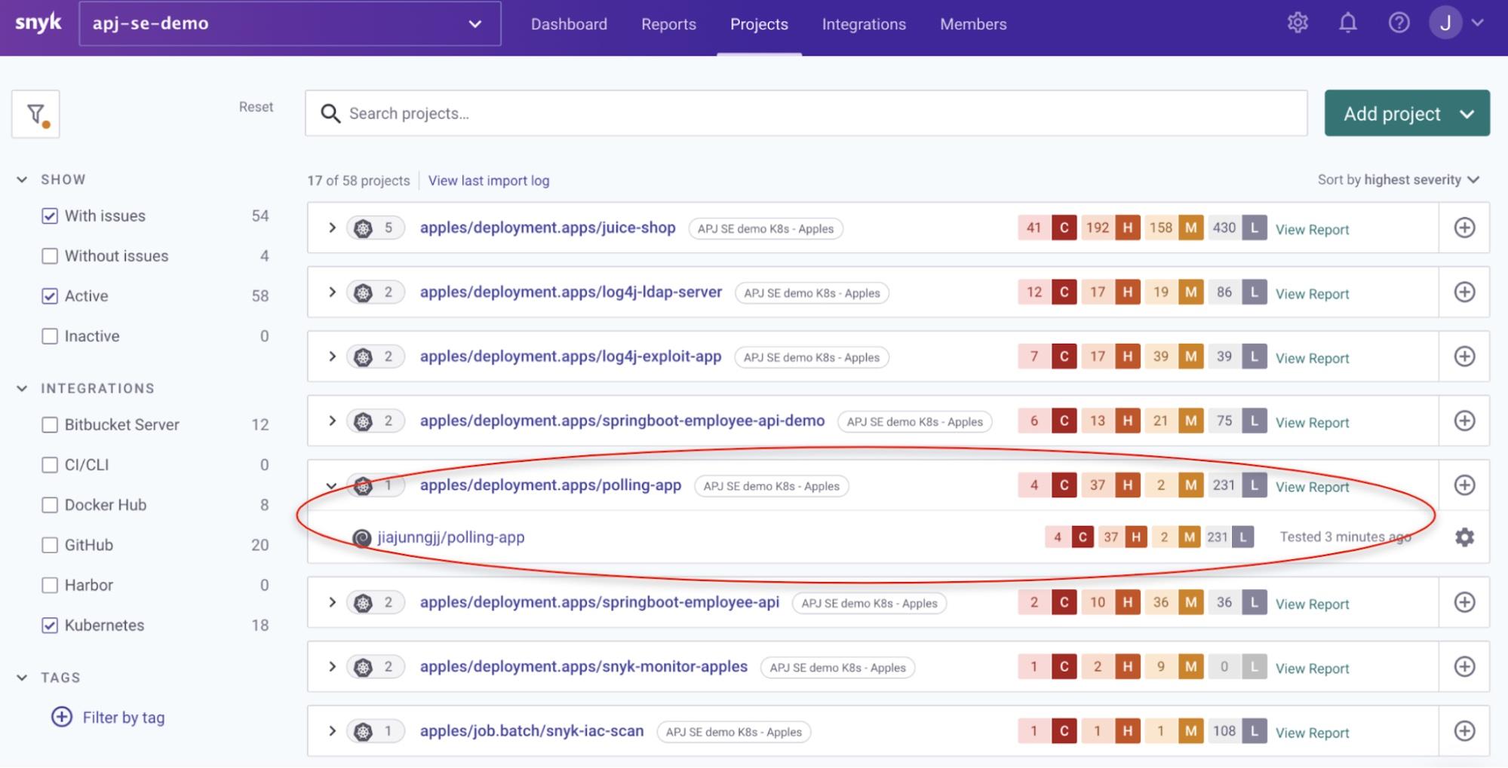Click Reset filters link
The width and height of the screenshot is (1508, 768).
(x=256, y=107)
